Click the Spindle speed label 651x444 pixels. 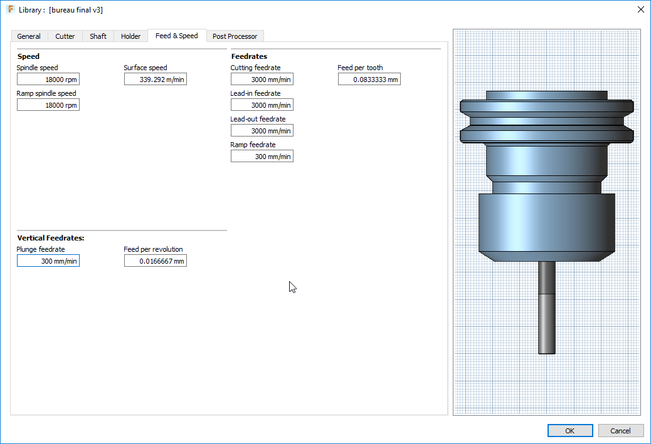(38, 68)
